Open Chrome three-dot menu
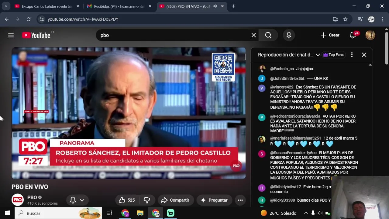The image size is (389, 219). [x=382, y=19]
